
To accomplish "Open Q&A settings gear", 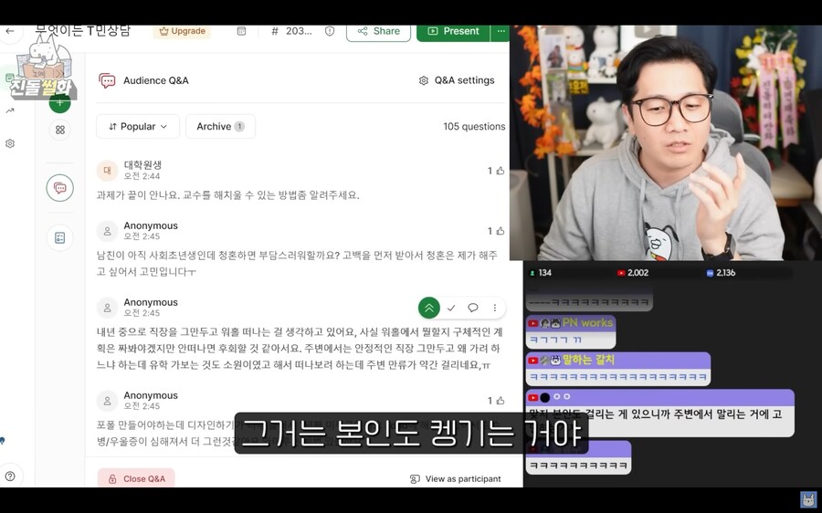I will pos(457,80).
